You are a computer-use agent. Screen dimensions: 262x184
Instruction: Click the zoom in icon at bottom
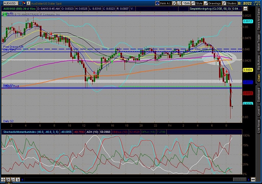pos(8,179)
